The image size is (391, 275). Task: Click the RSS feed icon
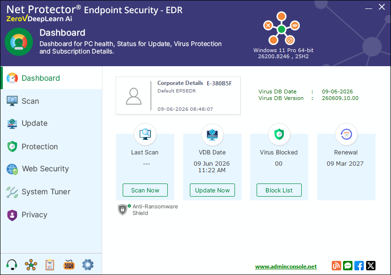[336, 266]
